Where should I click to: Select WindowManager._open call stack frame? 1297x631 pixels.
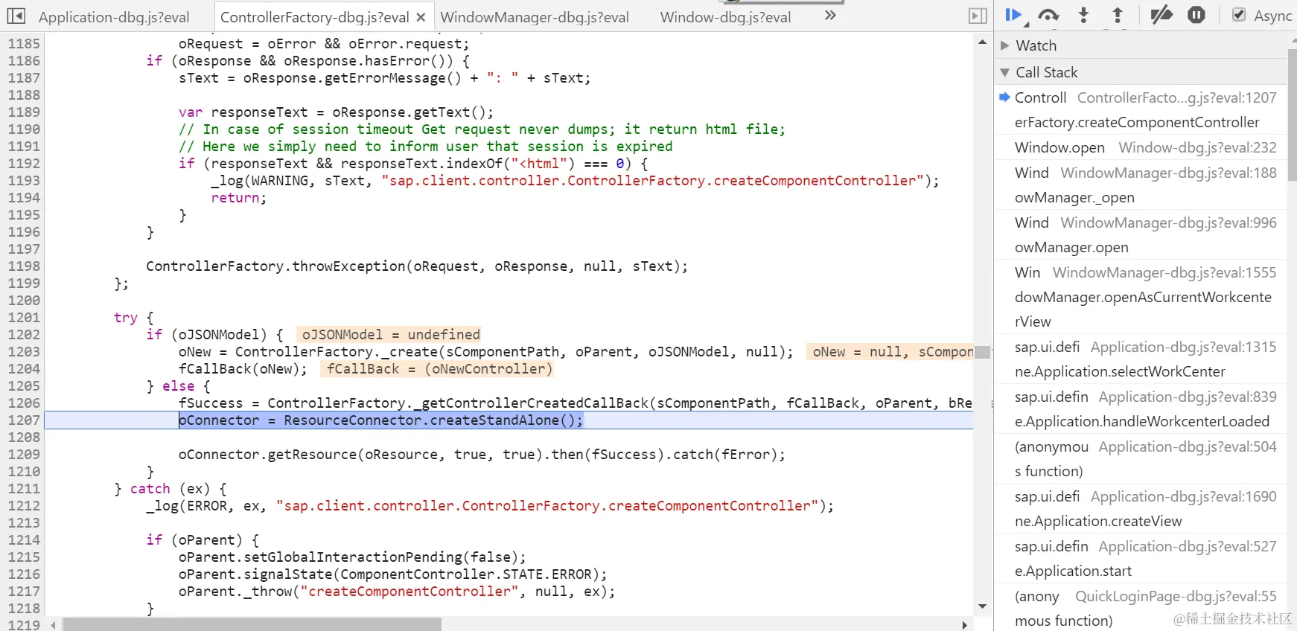[x=1141, y=185]
